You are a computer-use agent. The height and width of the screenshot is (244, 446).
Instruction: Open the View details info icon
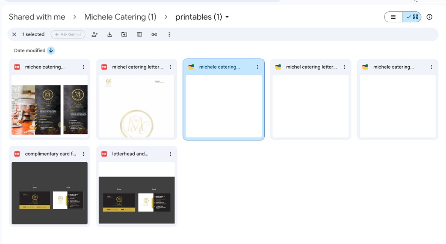click(429, 17)
